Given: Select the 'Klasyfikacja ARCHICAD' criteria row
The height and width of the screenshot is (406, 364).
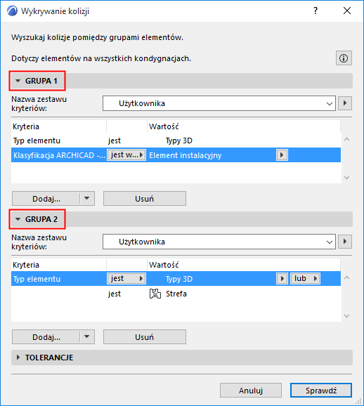Looking at the screenshot, I should click(x=176, y=155).
